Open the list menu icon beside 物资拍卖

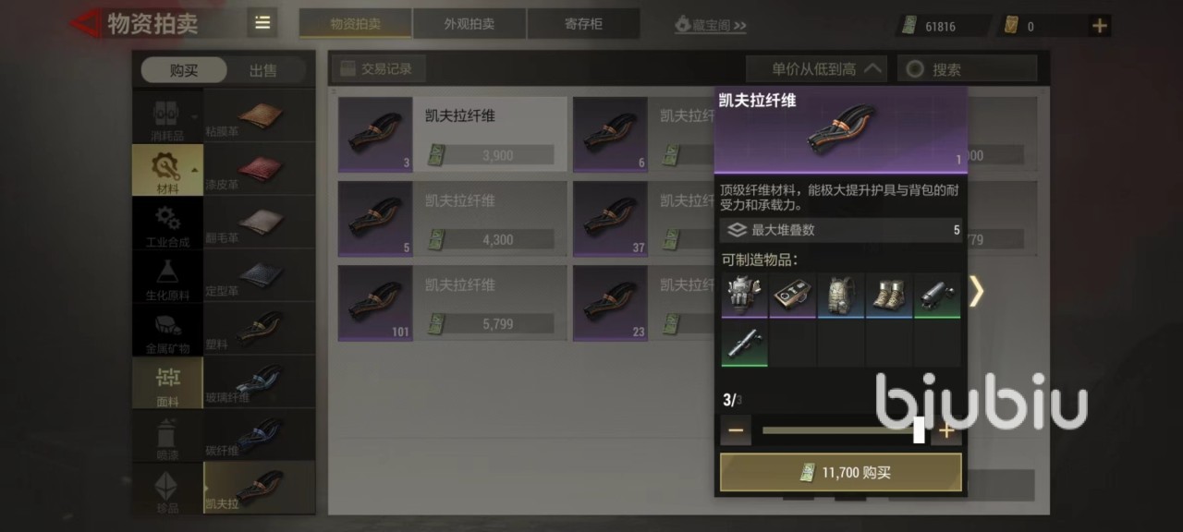(x=262, y=23)
